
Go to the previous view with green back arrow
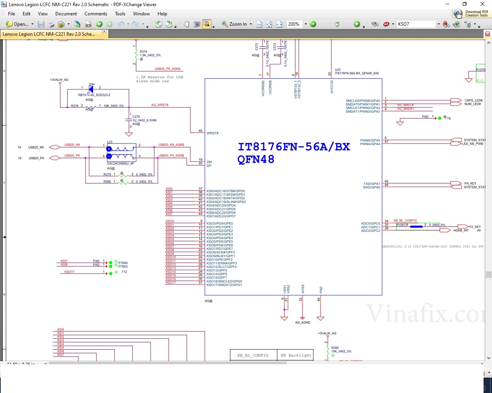(99, 24)
